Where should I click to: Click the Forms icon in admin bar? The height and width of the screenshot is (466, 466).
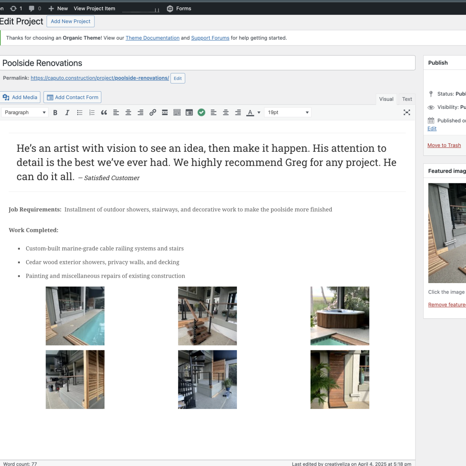(170, 9)
